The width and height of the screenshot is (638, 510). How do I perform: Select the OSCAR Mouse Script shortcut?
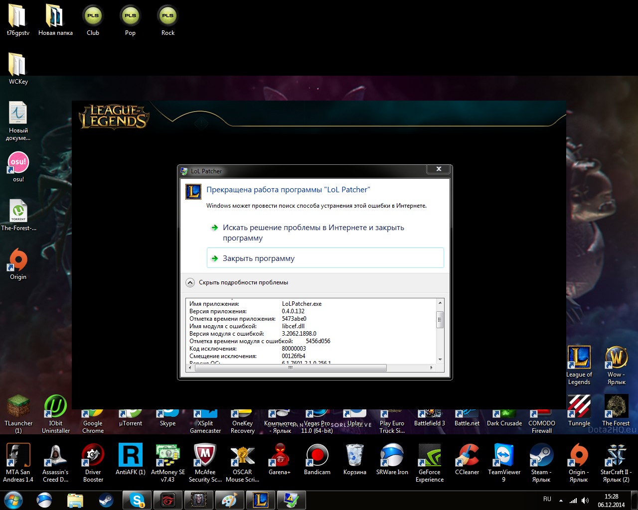pyautogui.click(x=242, y=463)
